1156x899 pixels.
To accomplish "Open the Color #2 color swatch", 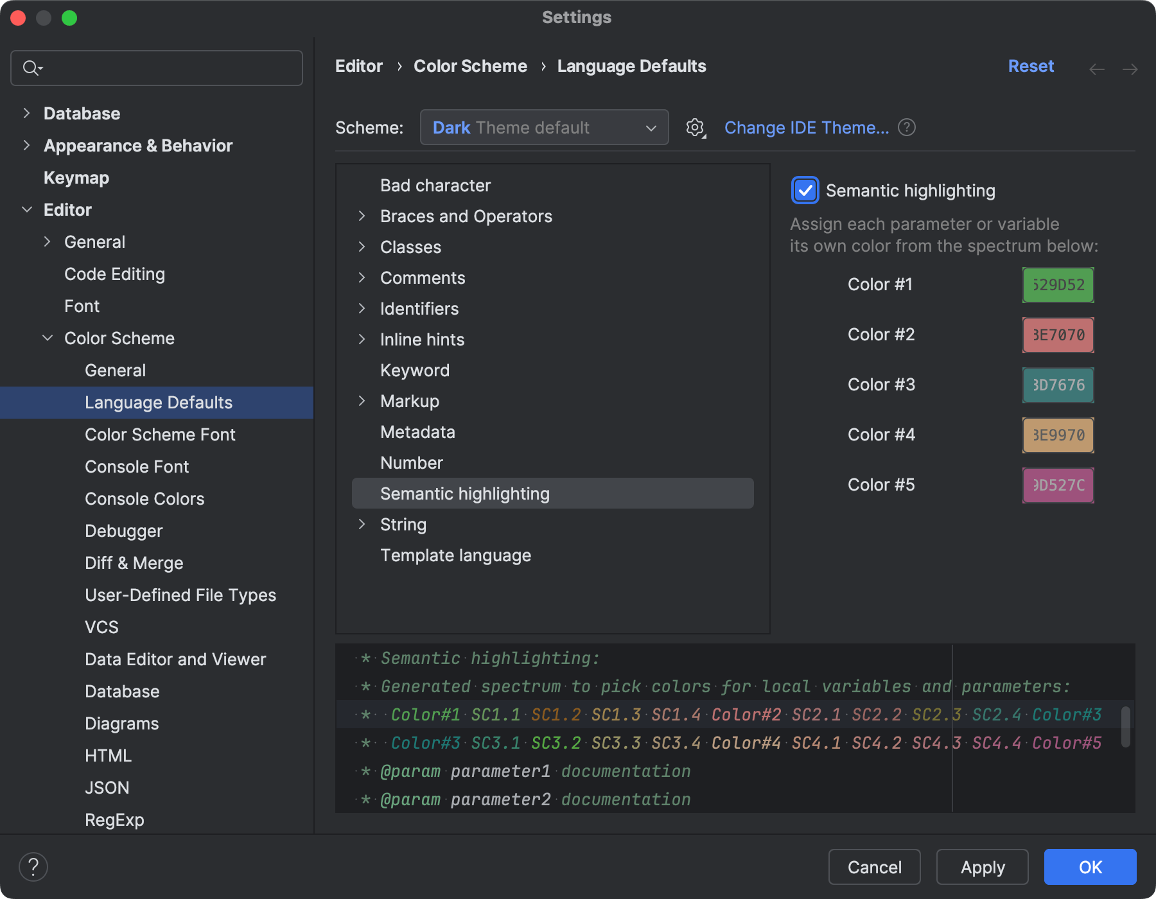I will [x=1057, y=335].
